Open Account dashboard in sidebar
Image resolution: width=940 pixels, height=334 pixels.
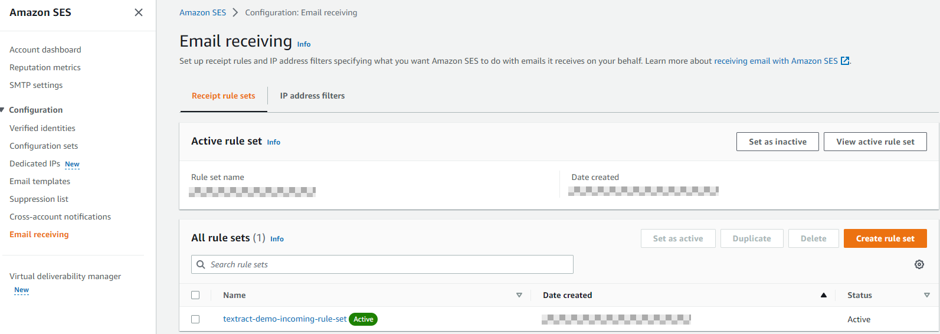pyautogui.click(x=45, y=50)
